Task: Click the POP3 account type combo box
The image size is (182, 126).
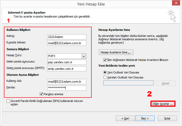Action: 64,56
